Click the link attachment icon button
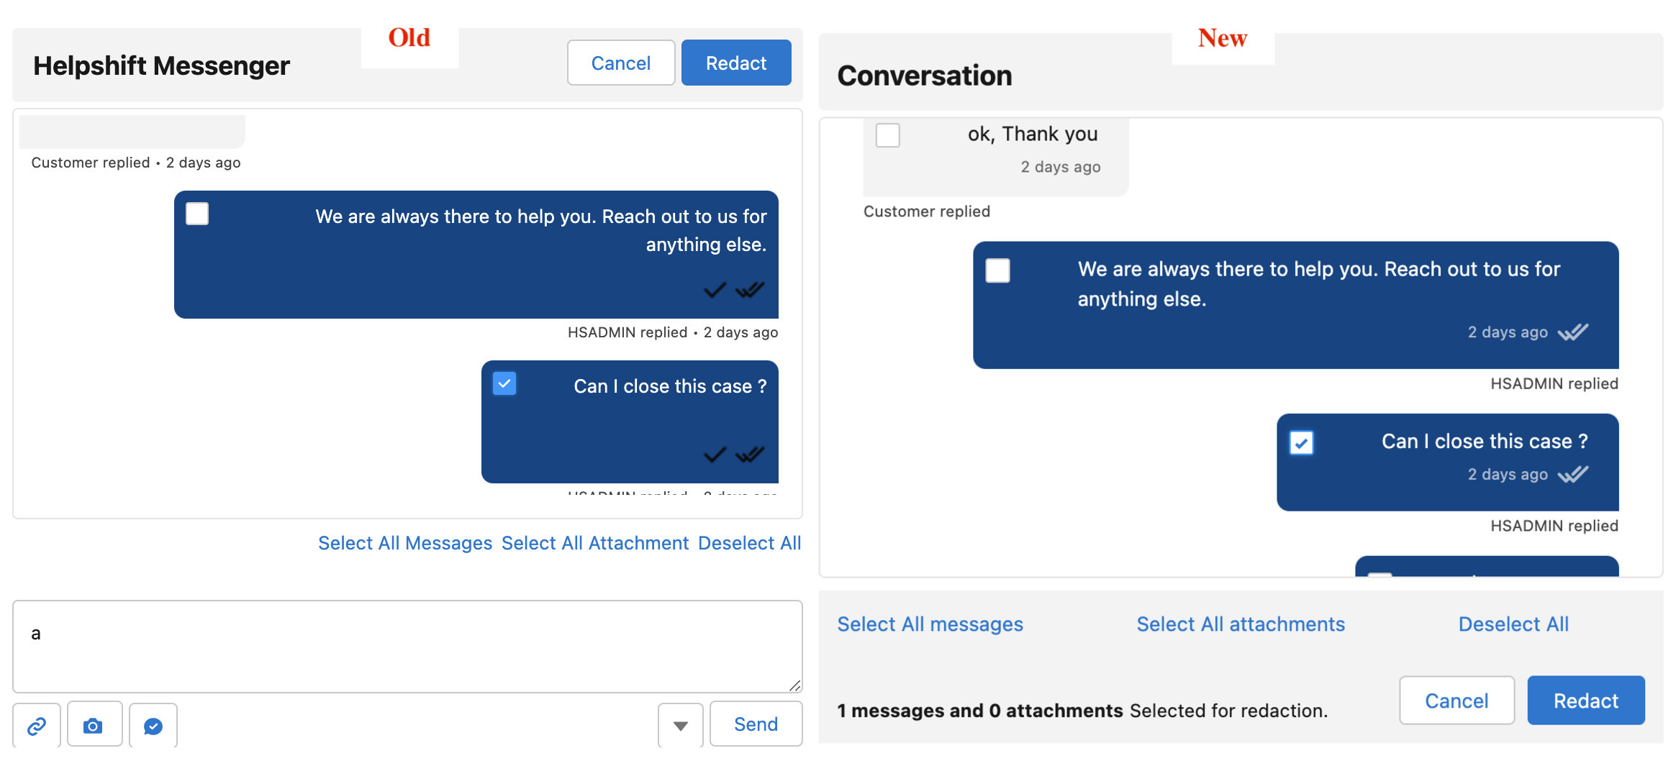Viewport: 1676px width, 761px height. point(37,726)
